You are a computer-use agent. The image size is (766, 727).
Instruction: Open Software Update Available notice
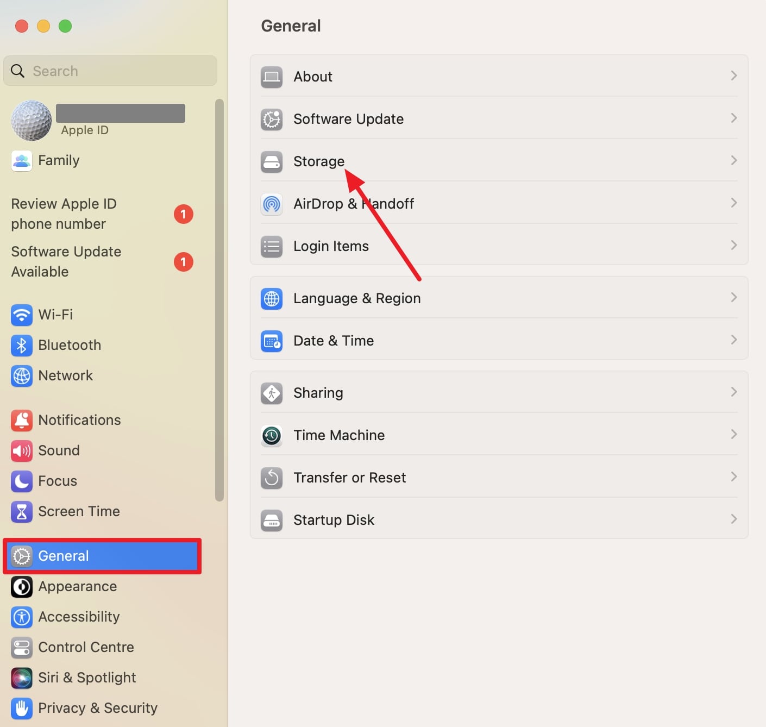[x=66, y=261]
